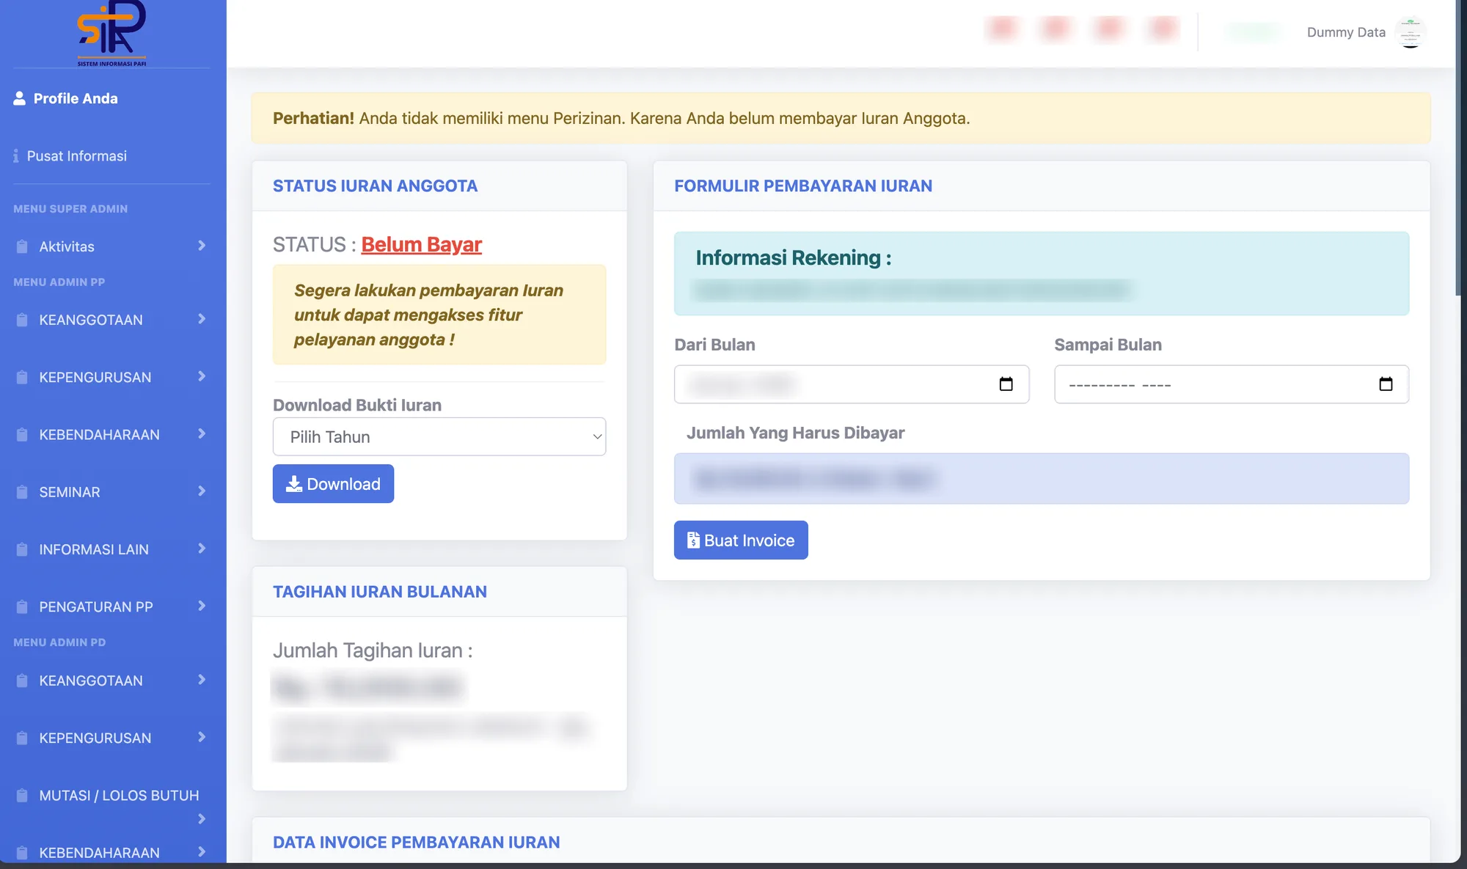The image size is (1467, 869).
Task: Click the INFORMASI LAIN clipboard icon
Action: tap(22, 549)
